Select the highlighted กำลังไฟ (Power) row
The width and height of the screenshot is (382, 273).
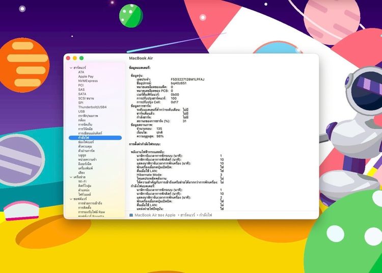pyautogui.click(x=95, y=138)
